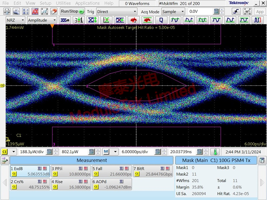Click the green thermometer temperature icon
This screenshot has width=267, height=200.
215,152
